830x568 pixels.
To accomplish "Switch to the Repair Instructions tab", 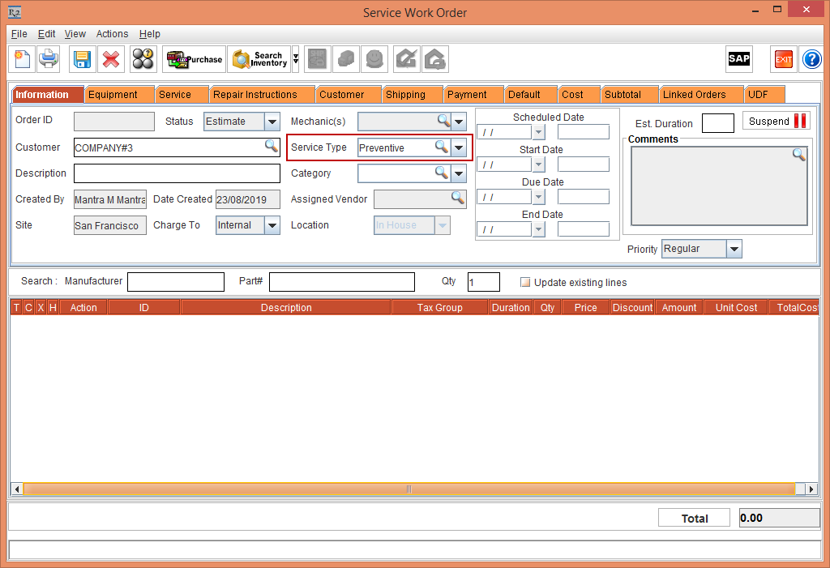I will 255,95.
